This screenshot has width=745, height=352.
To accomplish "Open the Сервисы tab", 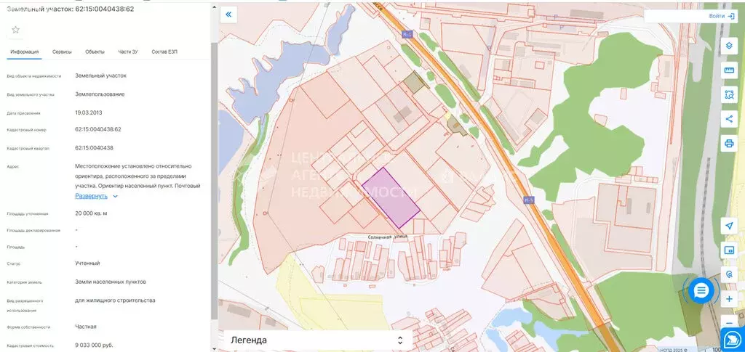I will (63, 52).
